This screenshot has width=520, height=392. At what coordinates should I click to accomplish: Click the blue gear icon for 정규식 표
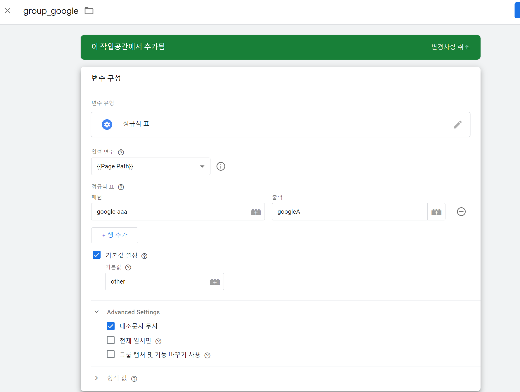[x=107, y=125]
